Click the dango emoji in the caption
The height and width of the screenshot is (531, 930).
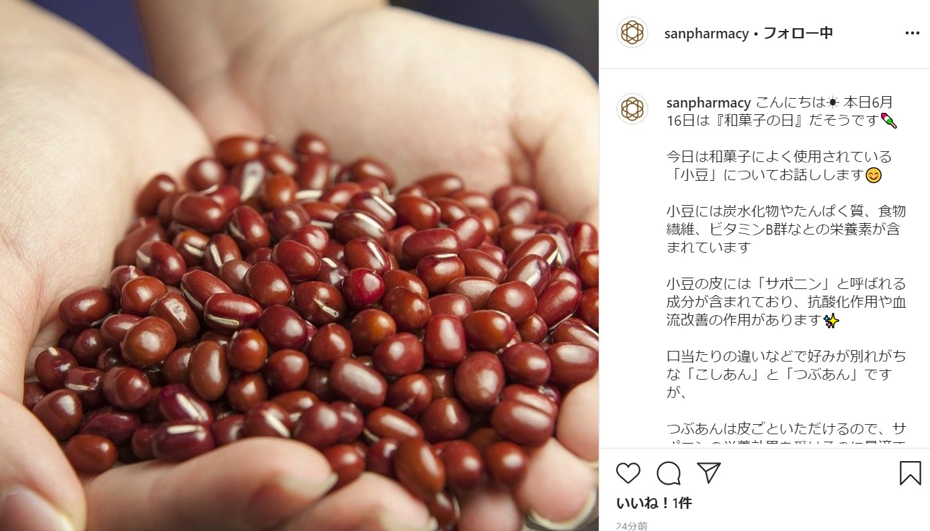coord(889,121)
